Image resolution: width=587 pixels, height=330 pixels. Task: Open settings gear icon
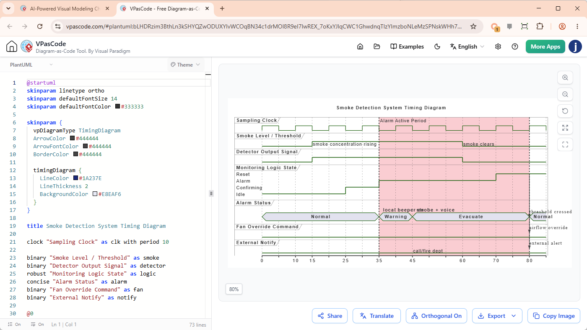pyautogui.click(x=498, y=46)
